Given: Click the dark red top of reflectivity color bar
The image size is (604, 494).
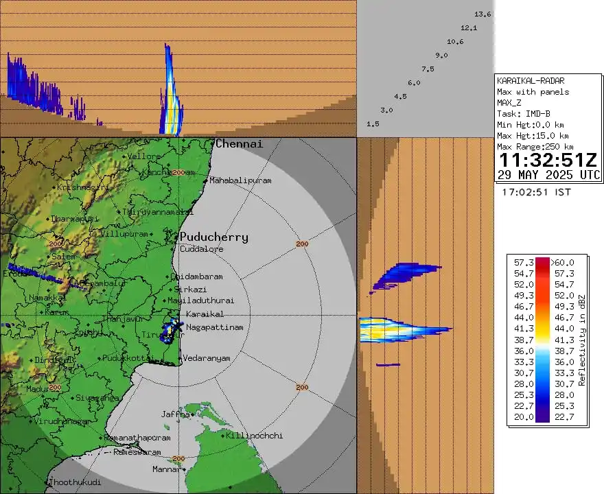Looking at the screenshot, I should pyautogui.click(x=542, y=263).
